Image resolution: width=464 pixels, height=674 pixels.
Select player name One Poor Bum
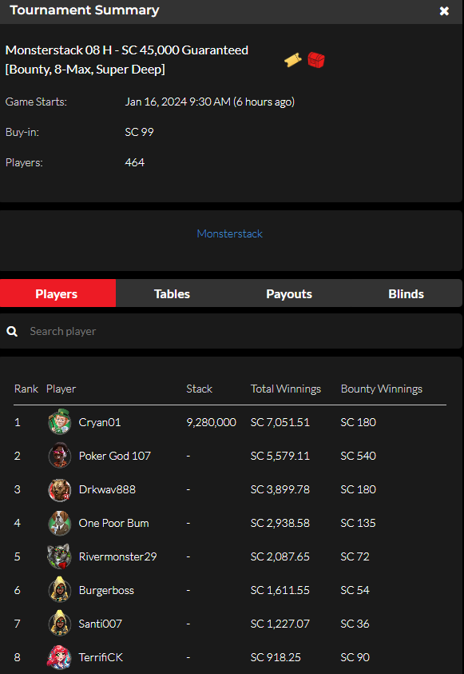tap(113, 523)
